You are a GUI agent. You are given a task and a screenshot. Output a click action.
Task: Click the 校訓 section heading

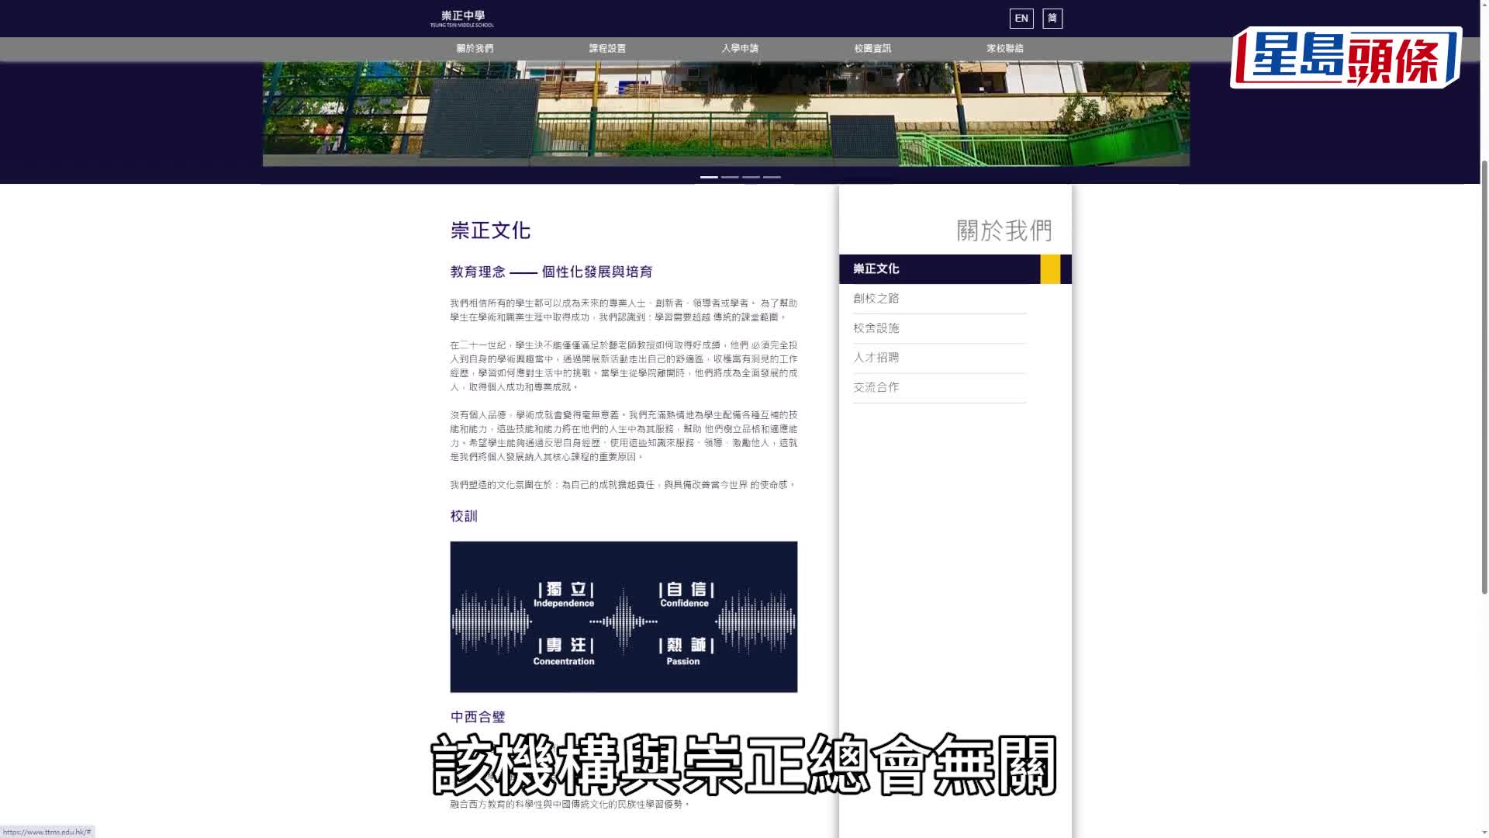click(464, 516)
